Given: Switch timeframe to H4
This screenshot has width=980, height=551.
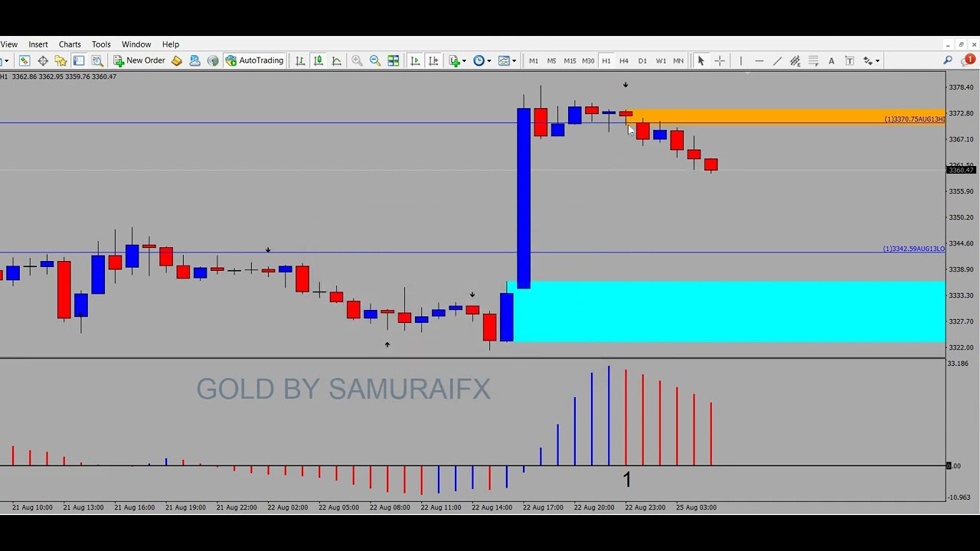Looking at the screenshot, I should (624, 60).
